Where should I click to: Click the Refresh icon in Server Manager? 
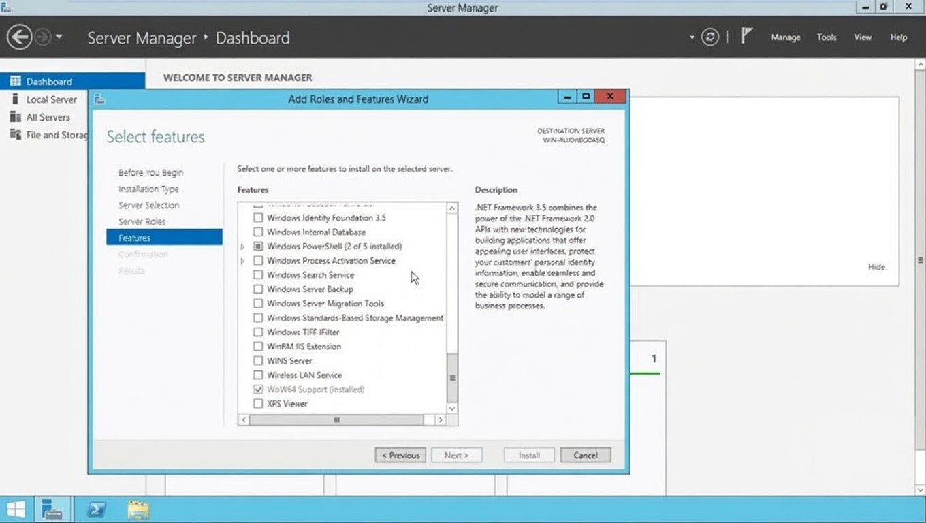710,37
